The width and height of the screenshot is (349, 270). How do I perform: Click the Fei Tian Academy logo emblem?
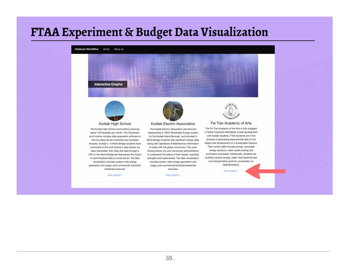(x=231, y=111)
